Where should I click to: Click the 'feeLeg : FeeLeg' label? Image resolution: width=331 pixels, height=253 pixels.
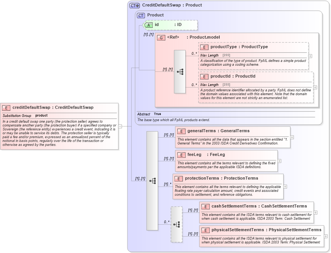(x=206, y=154)
